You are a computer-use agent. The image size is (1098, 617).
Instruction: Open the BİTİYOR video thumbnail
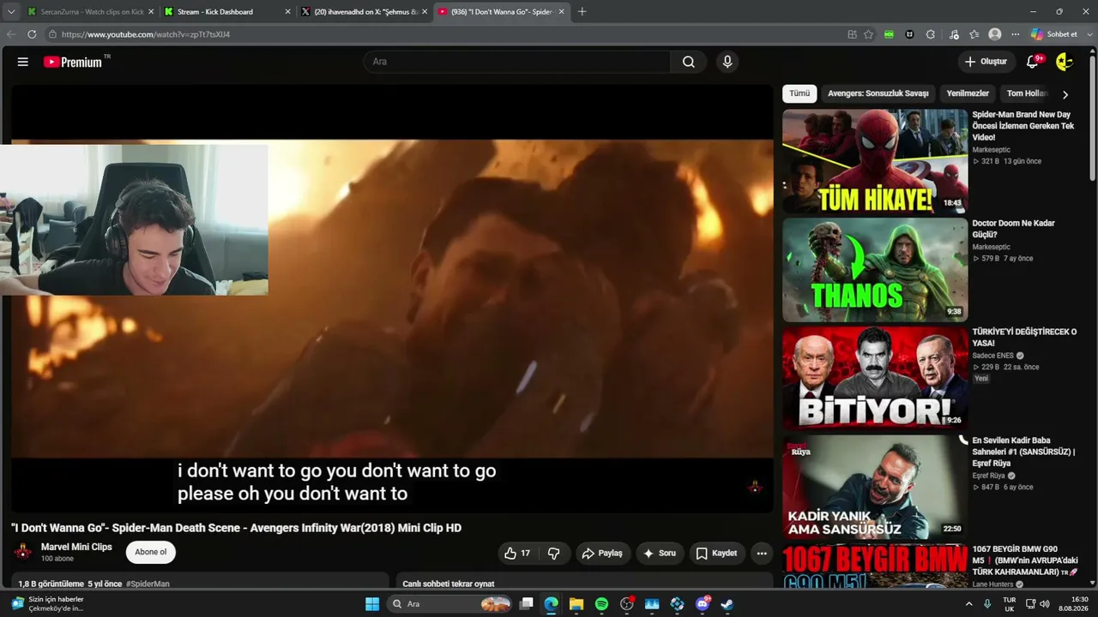(x=875, y=378)
